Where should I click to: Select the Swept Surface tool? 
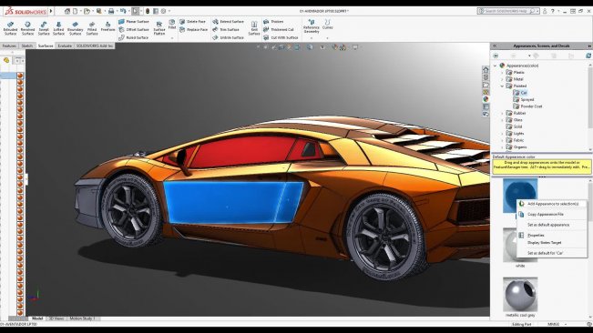[44, 29]
